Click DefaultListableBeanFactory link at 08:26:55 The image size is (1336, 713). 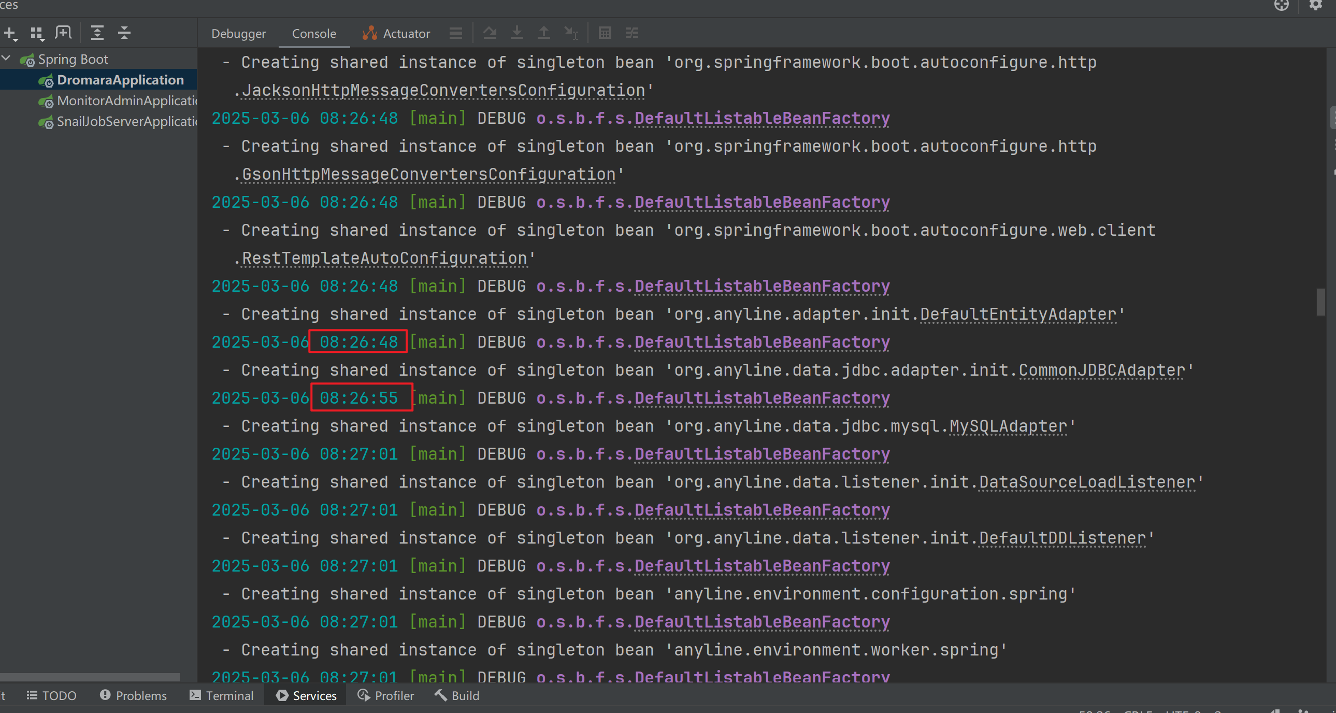coord(763,398)
